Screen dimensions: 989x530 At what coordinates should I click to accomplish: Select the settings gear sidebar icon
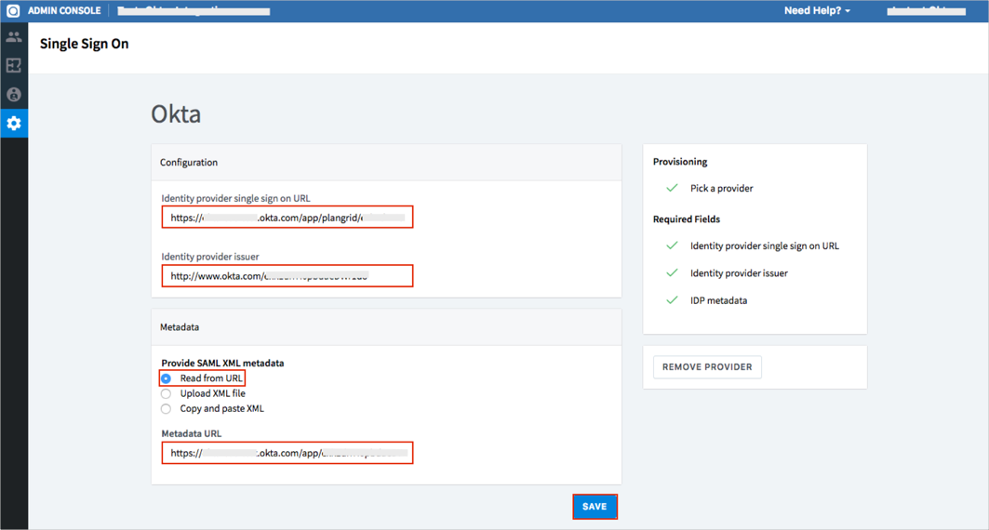pos(14,124)
